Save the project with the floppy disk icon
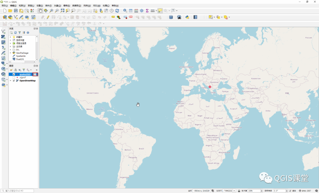 16,11
